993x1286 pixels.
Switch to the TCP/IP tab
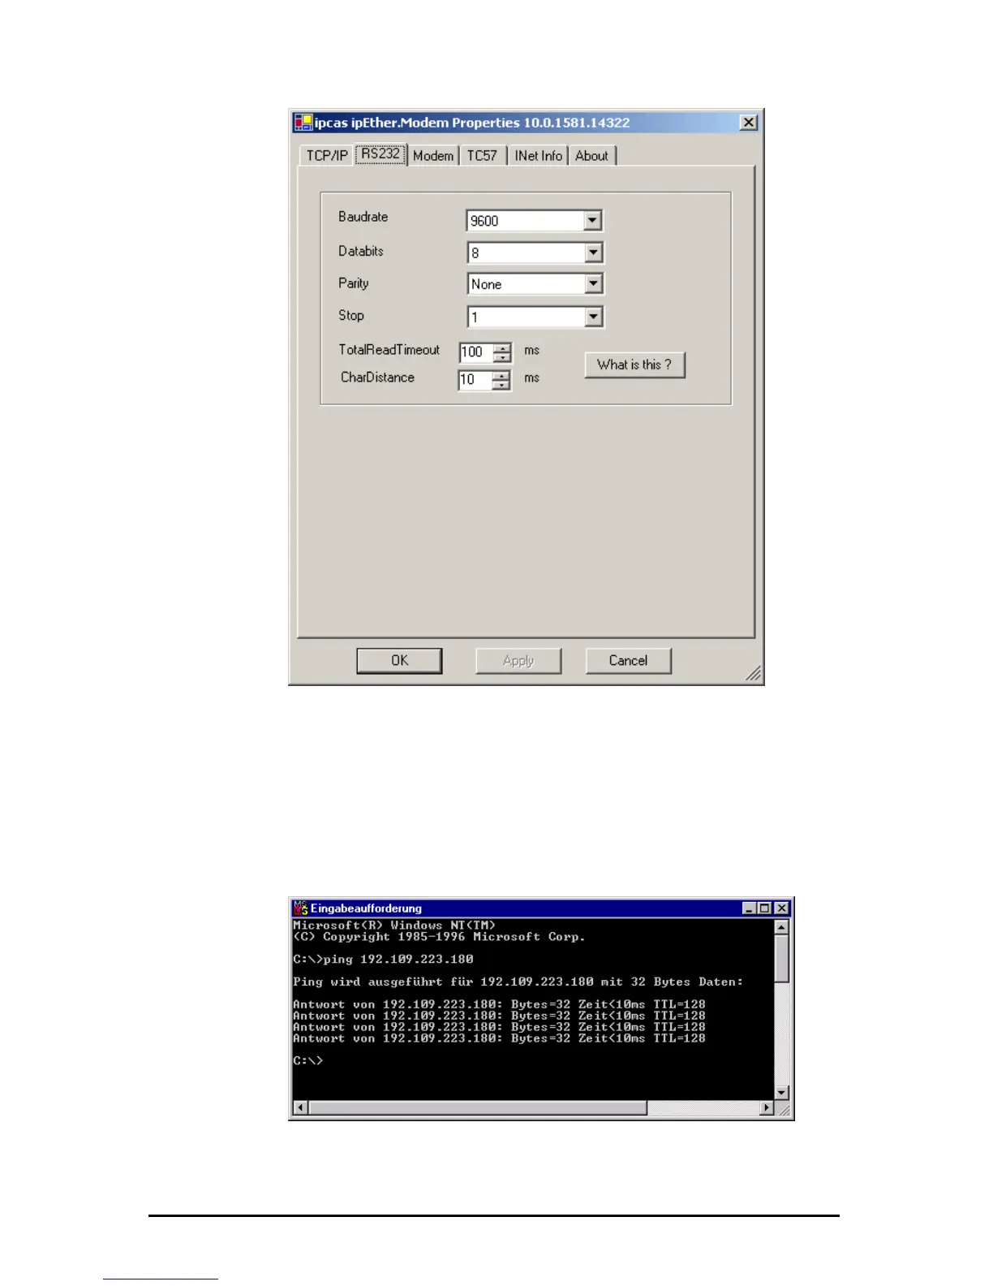(x=326, y=155)
